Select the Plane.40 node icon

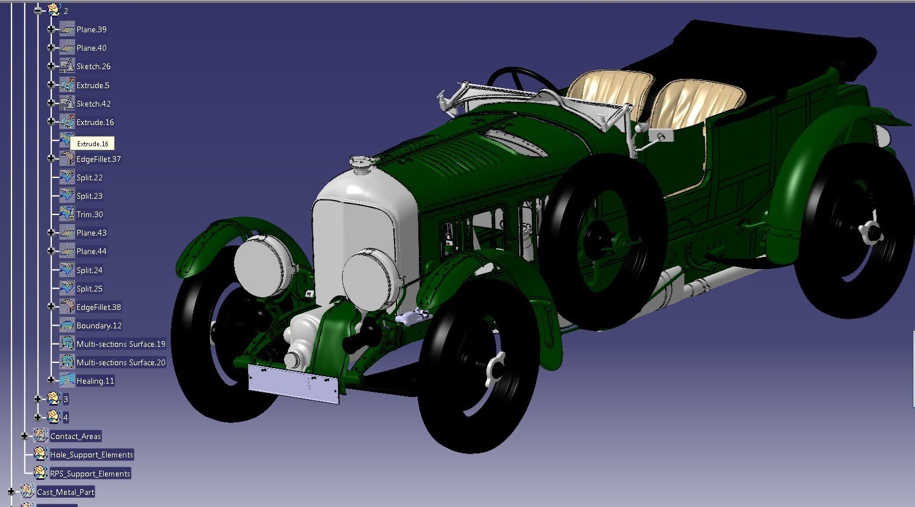point(67,47)
